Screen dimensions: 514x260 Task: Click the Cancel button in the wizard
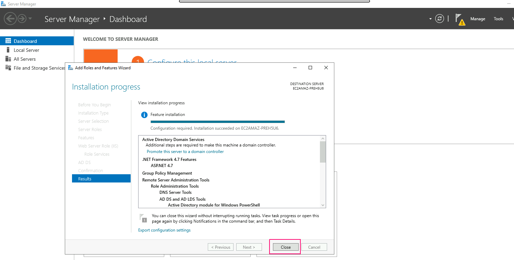[x=314, y=247]
